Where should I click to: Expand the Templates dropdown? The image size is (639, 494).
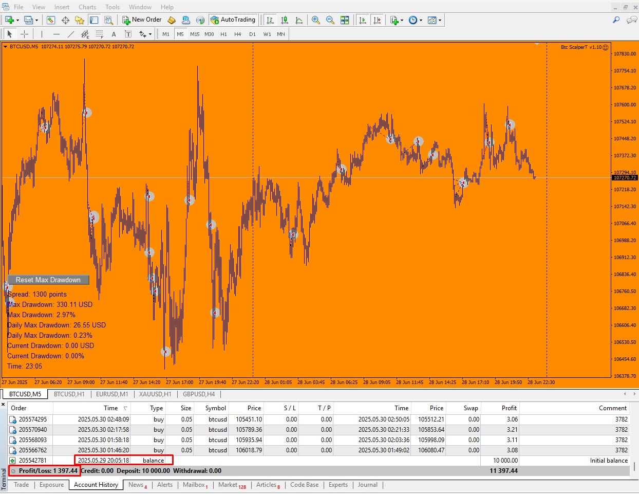point(440,21)
